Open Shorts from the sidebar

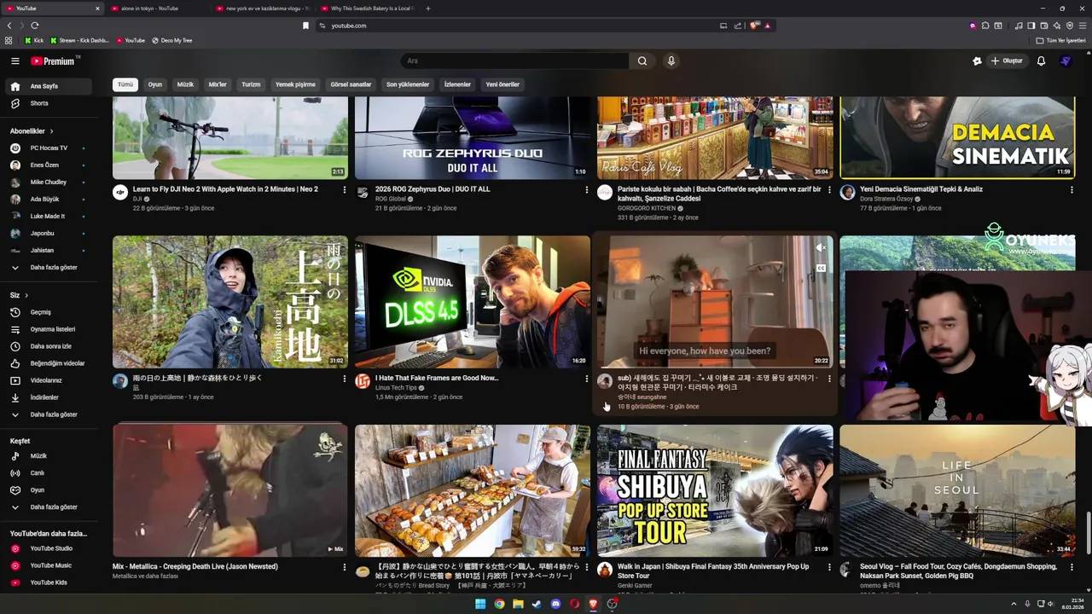pyautogui.click(x=49, y=103)
